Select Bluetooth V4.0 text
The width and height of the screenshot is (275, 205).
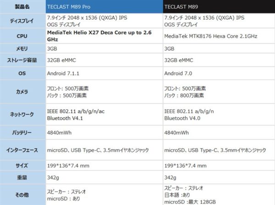tap(182, 118)
